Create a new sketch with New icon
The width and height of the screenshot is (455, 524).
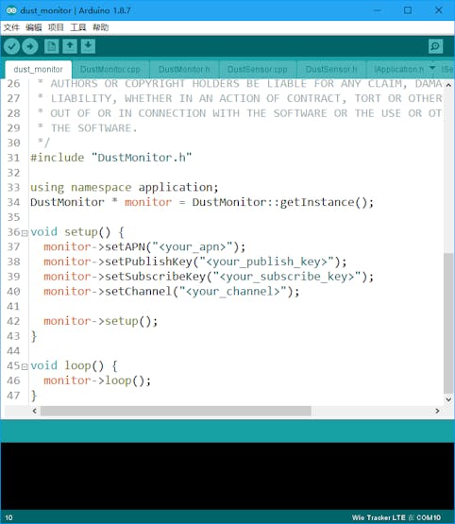51,46
